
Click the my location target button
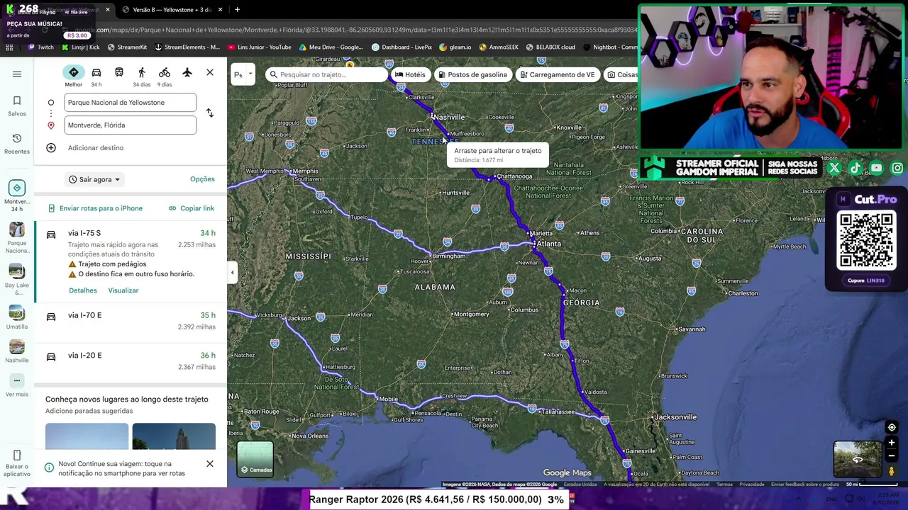(x=892, y=427)
